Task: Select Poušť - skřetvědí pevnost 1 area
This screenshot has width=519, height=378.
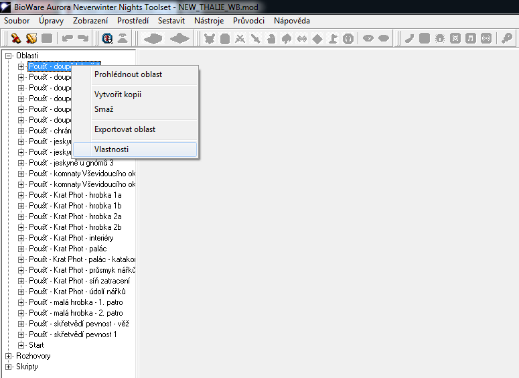Action: (73, 334)
